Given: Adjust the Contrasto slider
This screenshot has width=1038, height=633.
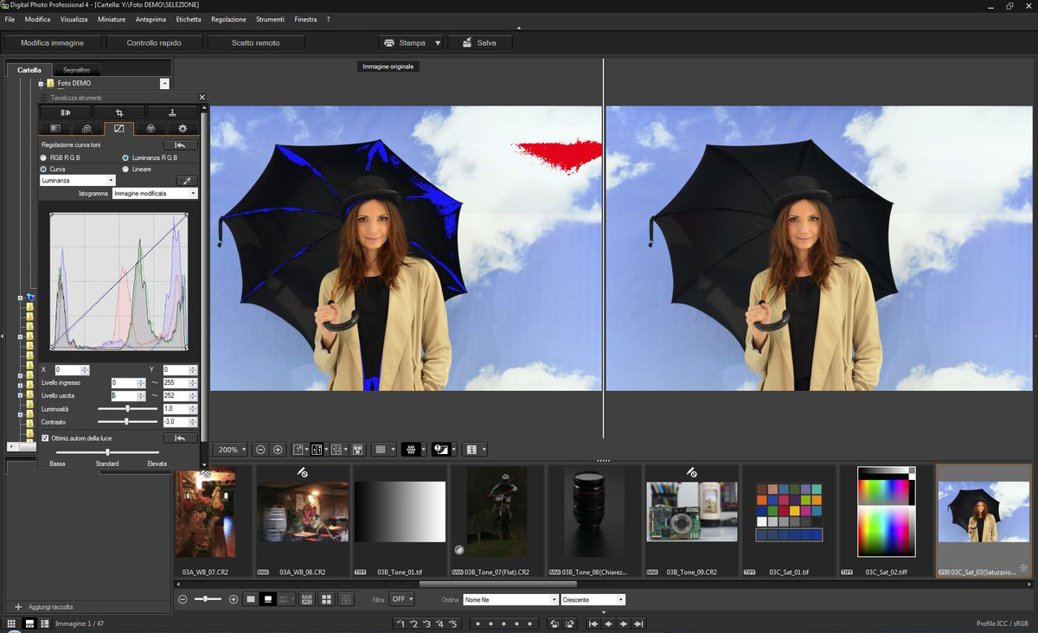Looking at the screenshot, I should (x=126, y=422).
